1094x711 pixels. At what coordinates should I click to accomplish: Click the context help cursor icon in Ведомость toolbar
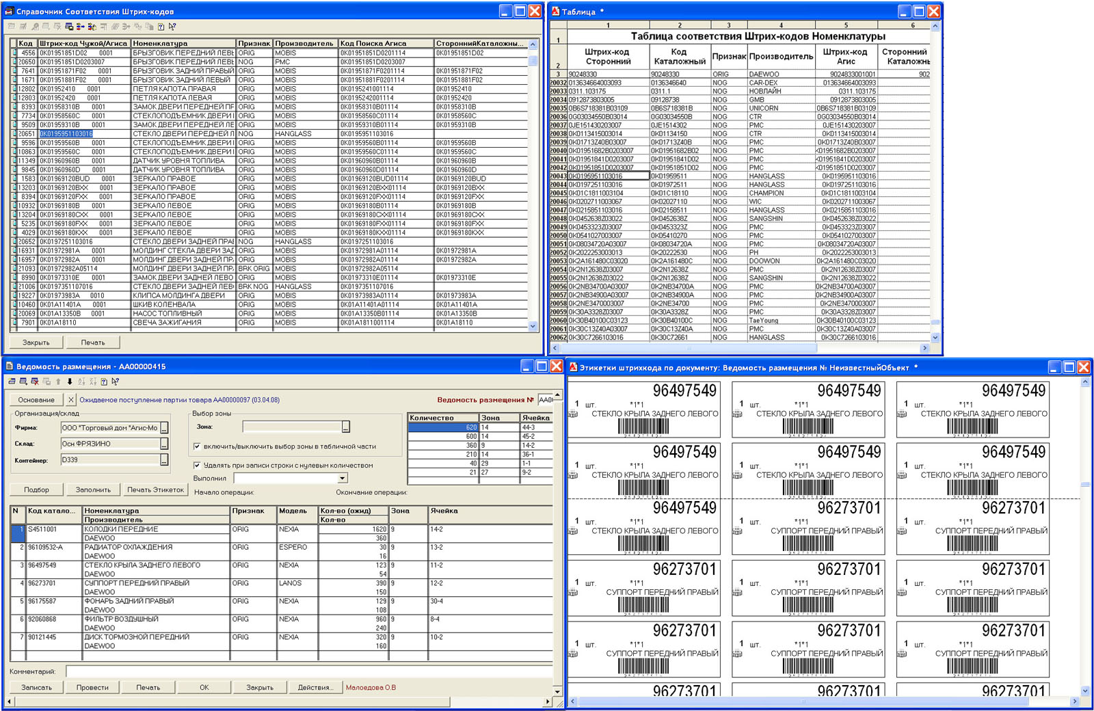115,381
